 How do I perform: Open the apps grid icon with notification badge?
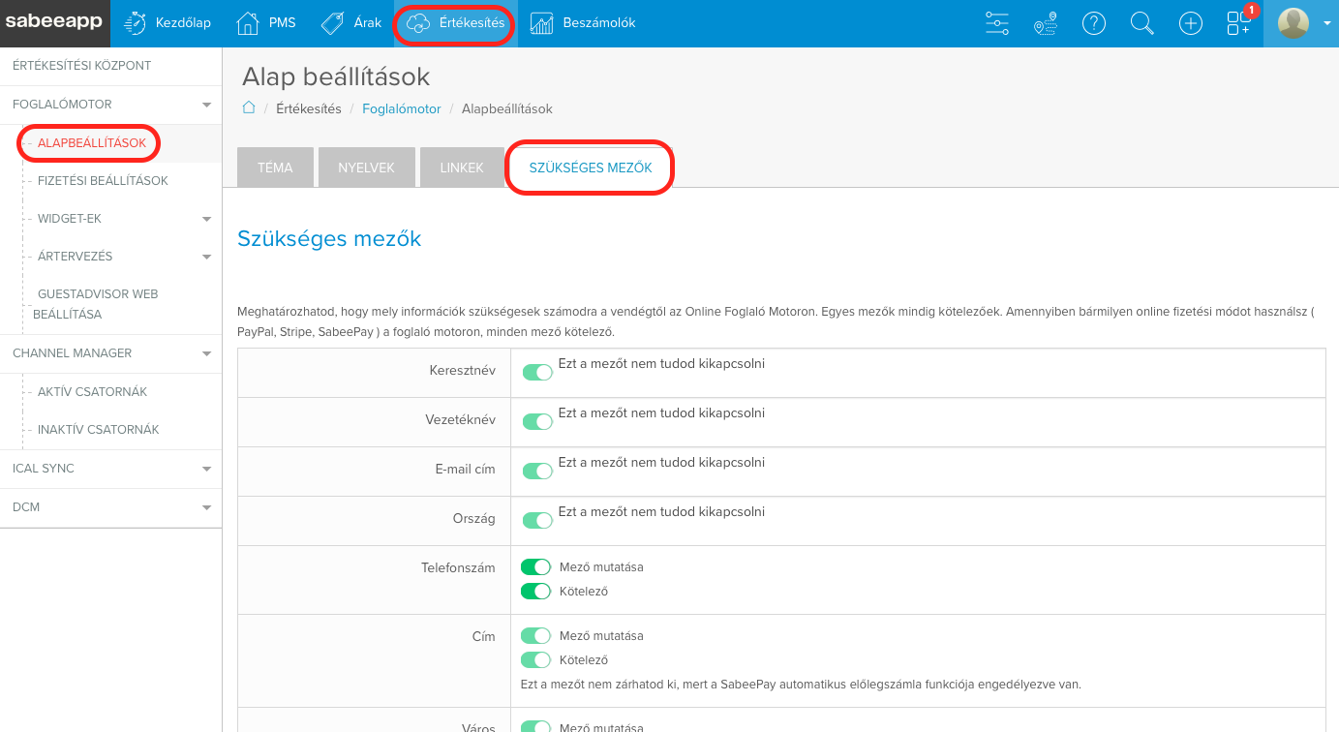tap(1239, 23)
